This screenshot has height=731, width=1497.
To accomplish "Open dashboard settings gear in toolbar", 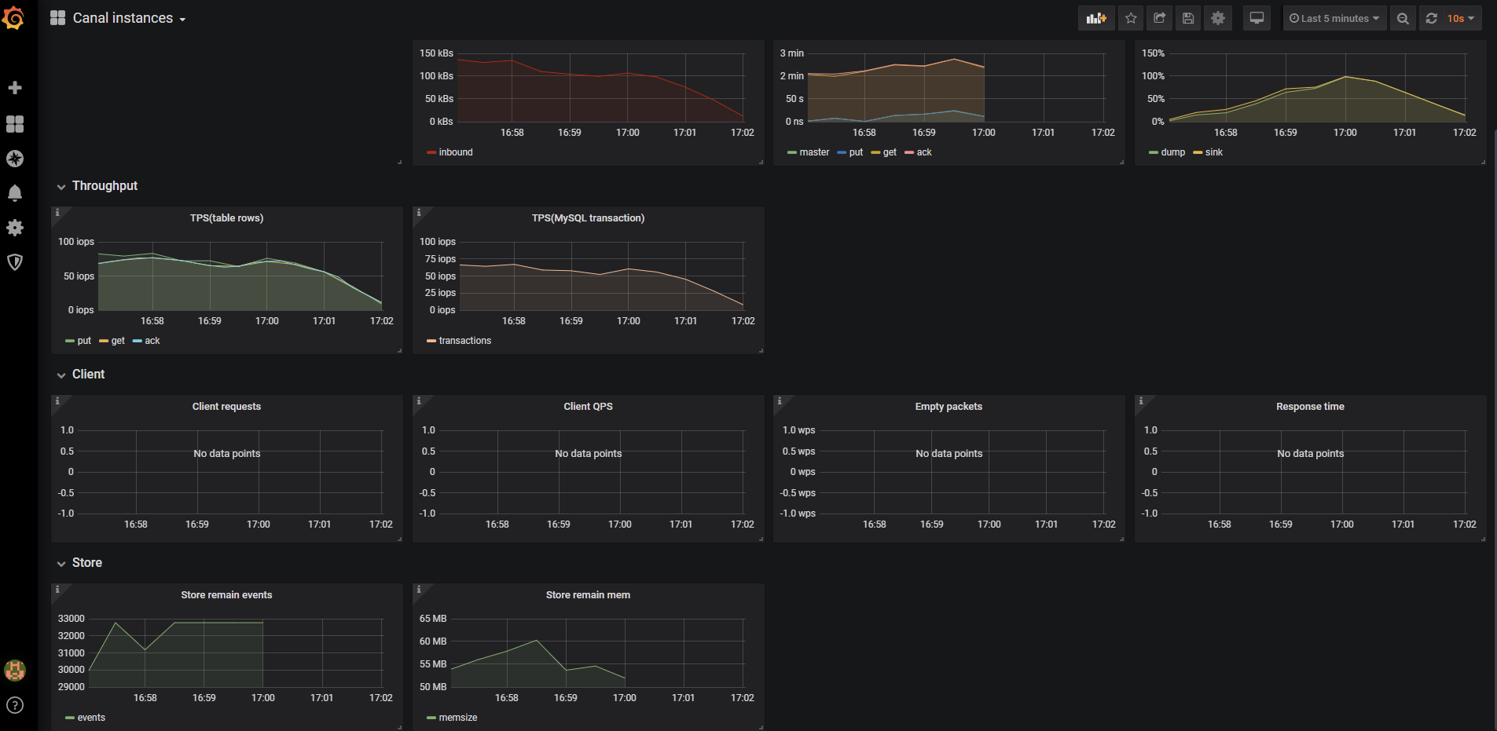I will pyautogui.click(x=1218, y=18).
